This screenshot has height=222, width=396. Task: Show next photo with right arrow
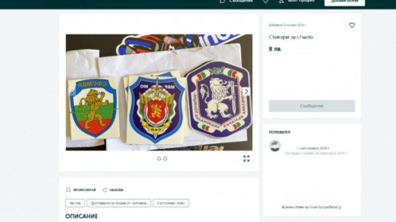(246, 91)
